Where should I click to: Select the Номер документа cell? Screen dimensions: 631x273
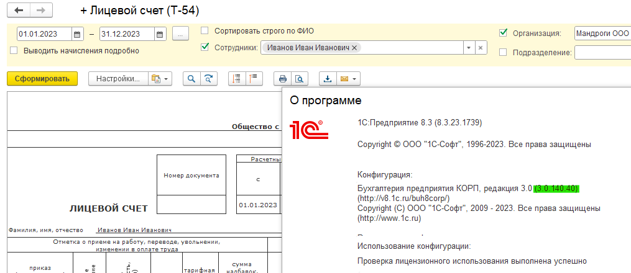tap(191, 176)
